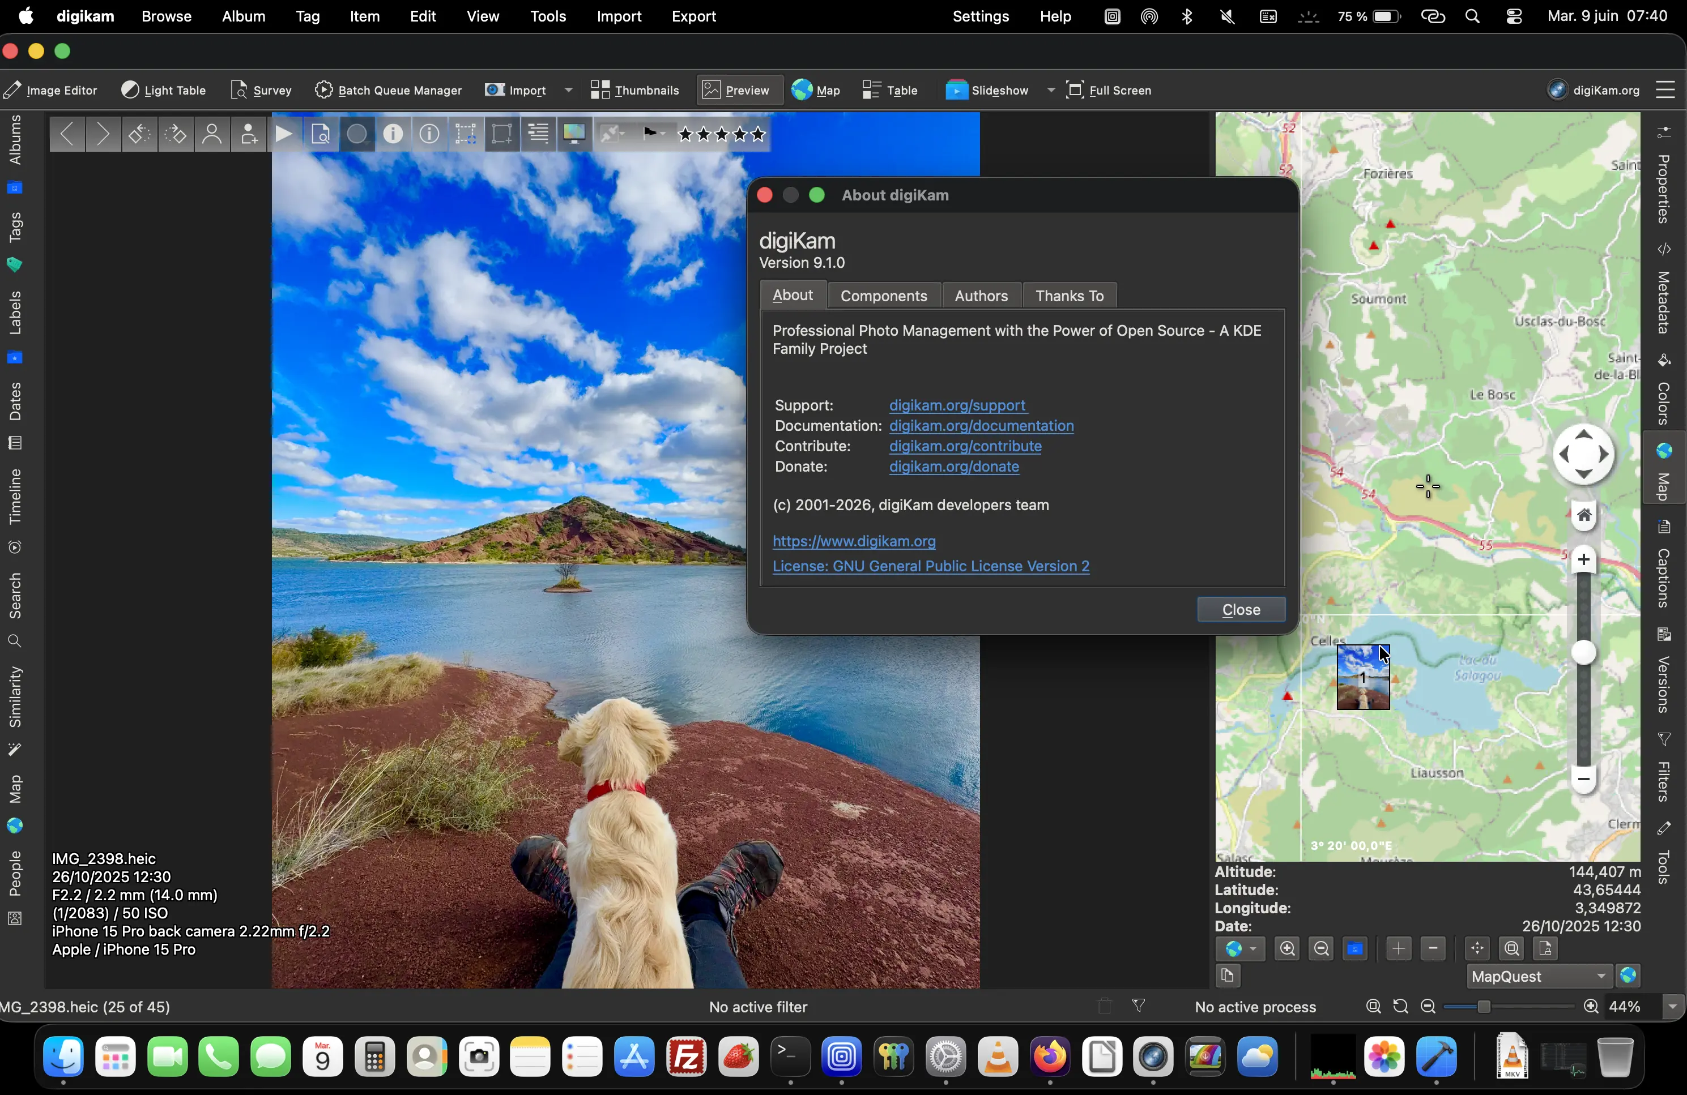Open the pick label dropdown in preview toolbar
Screen dimensions: 1687x1095
click(613, 134)
